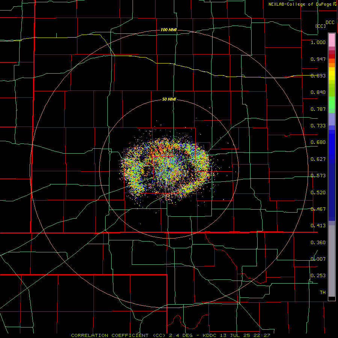
Task: Select the 0.680 scale value
Action: pyautogui.click(x=318, y=142)
